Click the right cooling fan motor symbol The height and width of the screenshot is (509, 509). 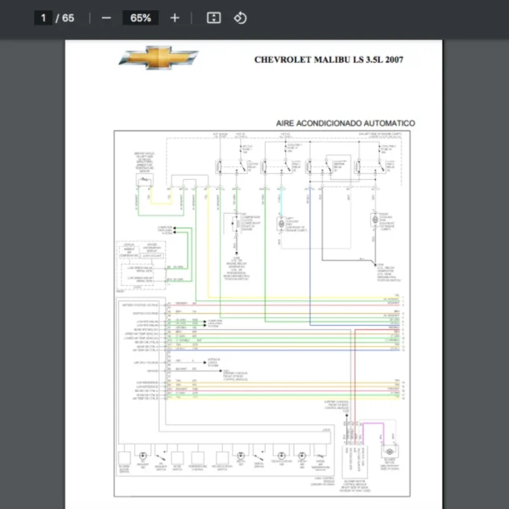[374, 221]
